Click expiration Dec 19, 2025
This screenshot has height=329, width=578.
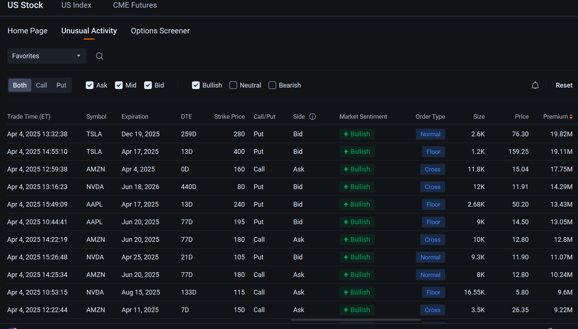point(140,134)
